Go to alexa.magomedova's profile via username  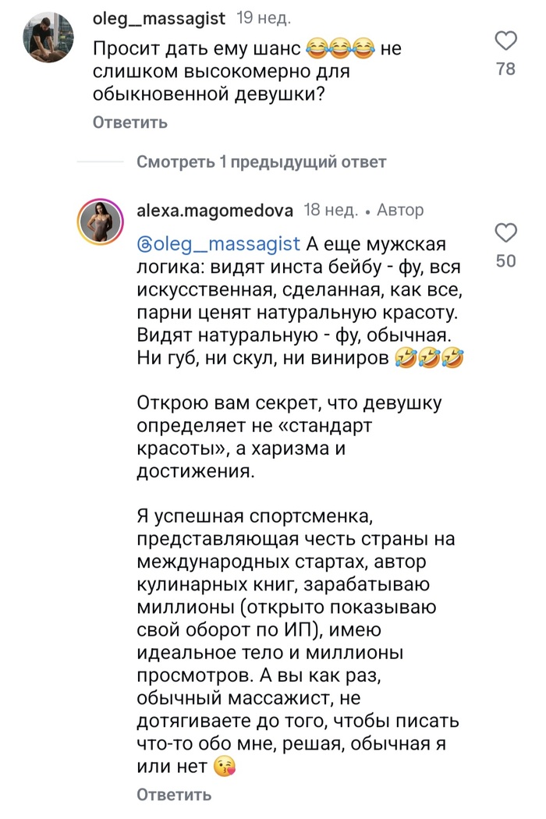click(214, 210)
